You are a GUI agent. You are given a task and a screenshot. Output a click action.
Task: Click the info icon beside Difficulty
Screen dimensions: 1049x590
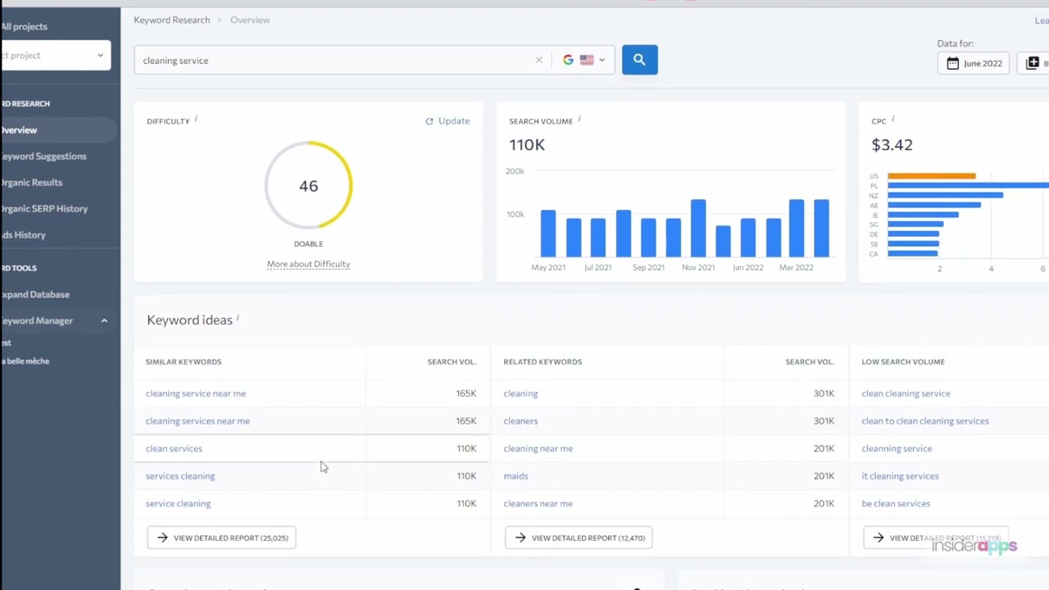point(196,119)
